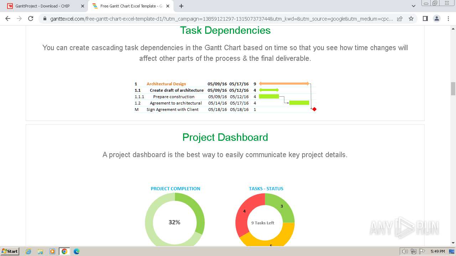Reload the current page
456x256 pixels.
click(x=31, y=18)
